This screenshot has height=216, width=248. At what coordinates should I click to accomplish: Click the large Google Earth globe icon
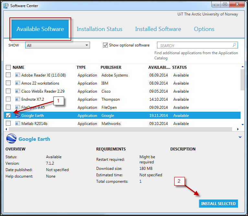(x=11, y=139)
